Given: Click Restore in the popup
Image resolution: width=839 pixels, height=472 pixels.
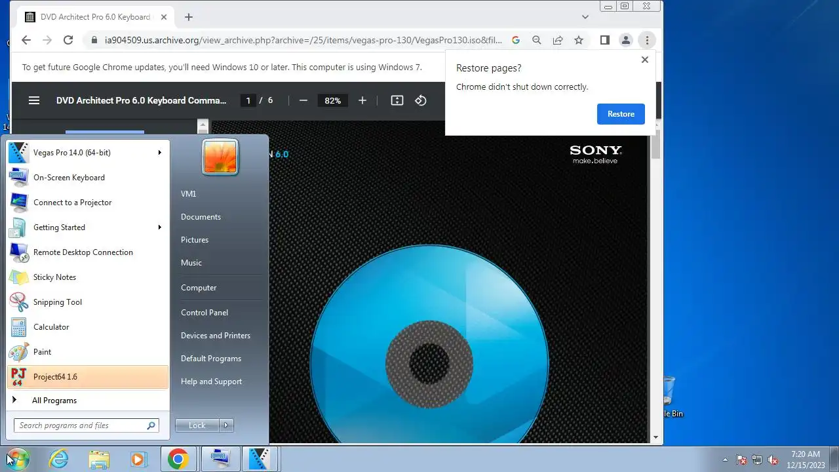Looking at the screenshot, I should [x=621, y=114].
